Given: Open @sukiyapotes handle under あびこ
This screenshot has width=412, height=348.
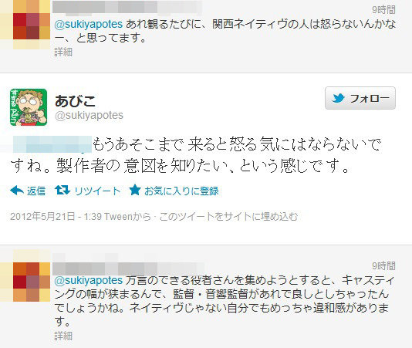Looking at the screenshot, I should (89, 116).
